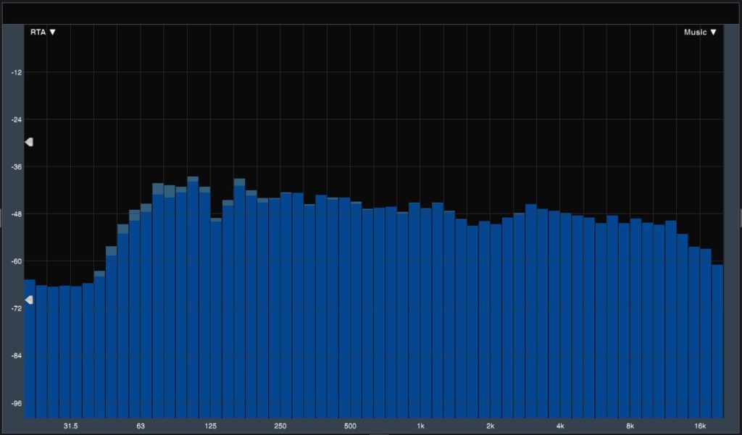Open the Music preset dropdown
This screenshot has height=435, width=742.
point(699,33)
